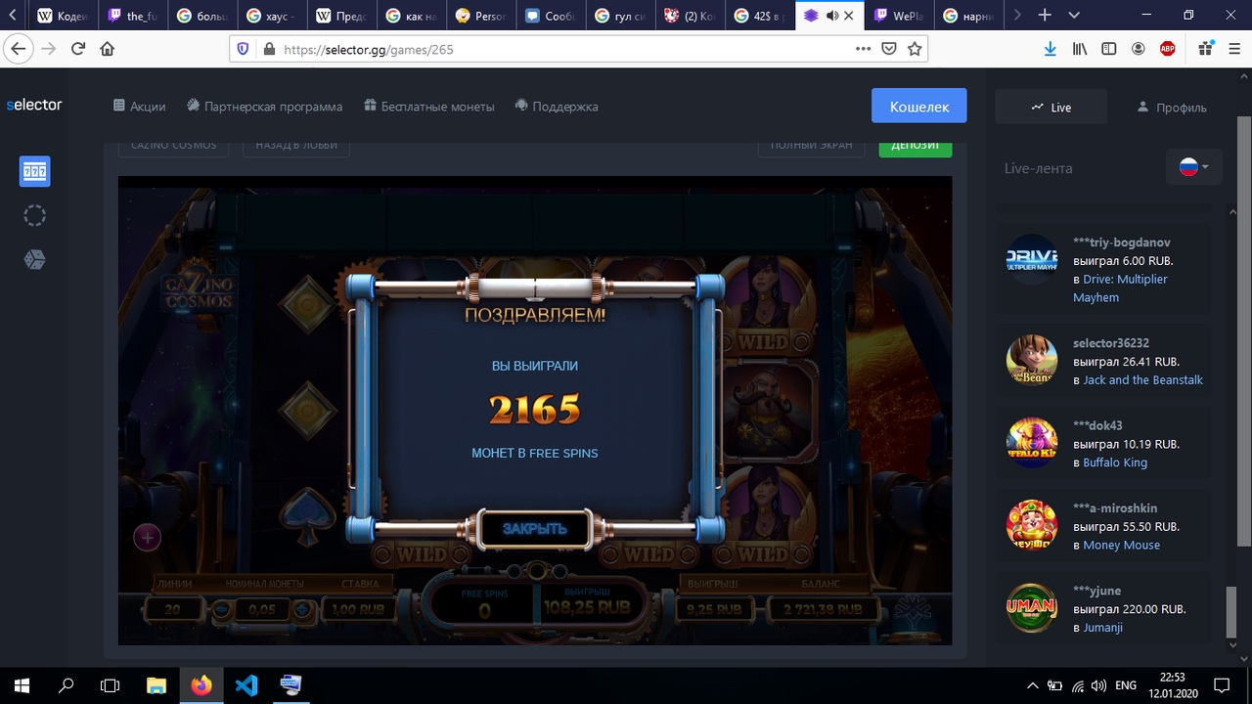
Task: Open Поддержка support page
Action: click(x=556, y=107)
